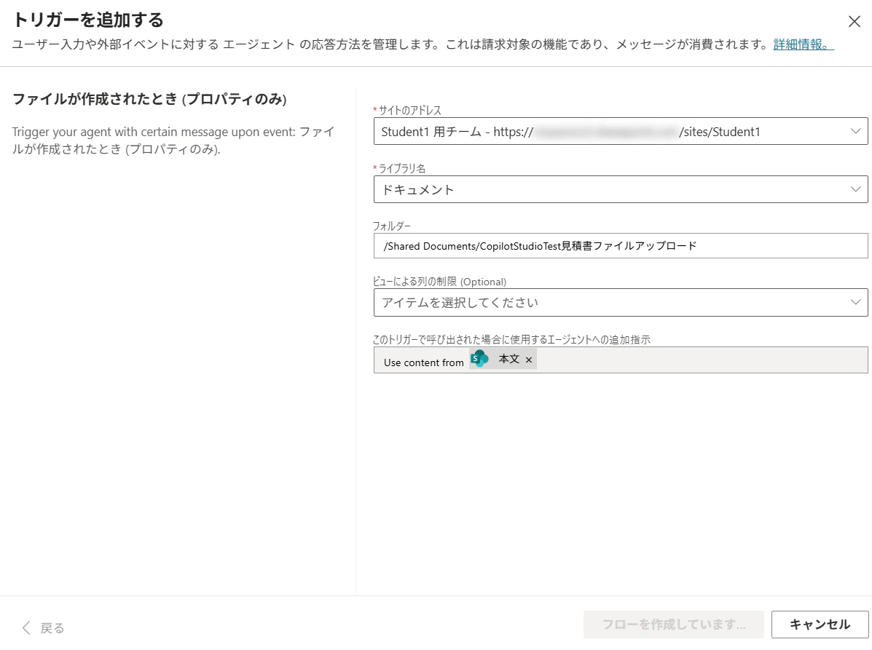Click the キャンセル button
This screenshot has width=872, height=650.
819,625
